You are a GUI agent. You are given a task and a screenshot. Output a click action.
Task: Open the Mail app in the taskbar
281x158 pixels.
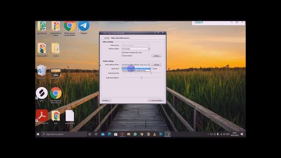point(103,134)
